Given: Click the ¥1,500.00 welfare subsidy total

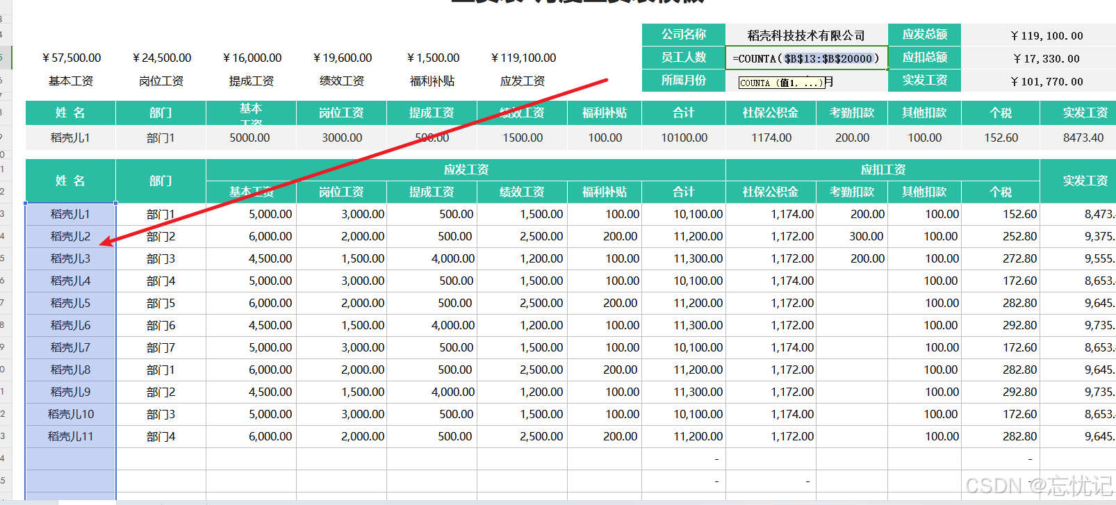Looking at the screenshot, I should coord(432,58).
